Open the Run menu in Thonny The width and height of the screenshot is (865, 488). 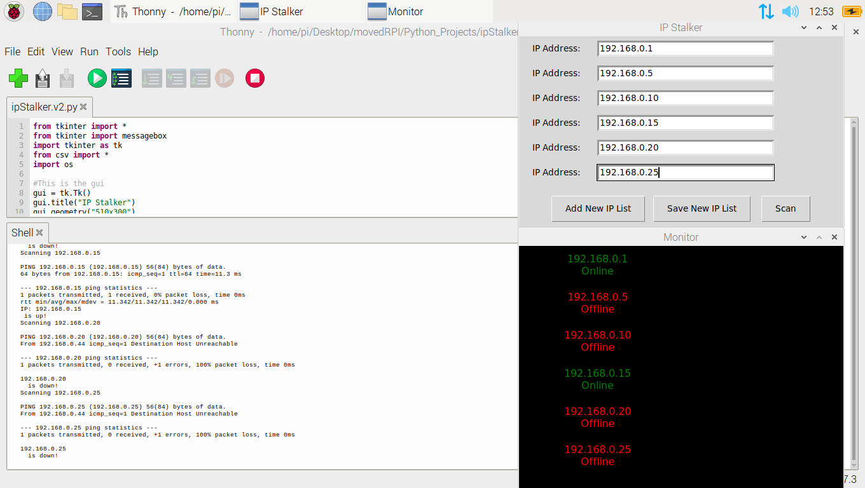coord(90,51)
